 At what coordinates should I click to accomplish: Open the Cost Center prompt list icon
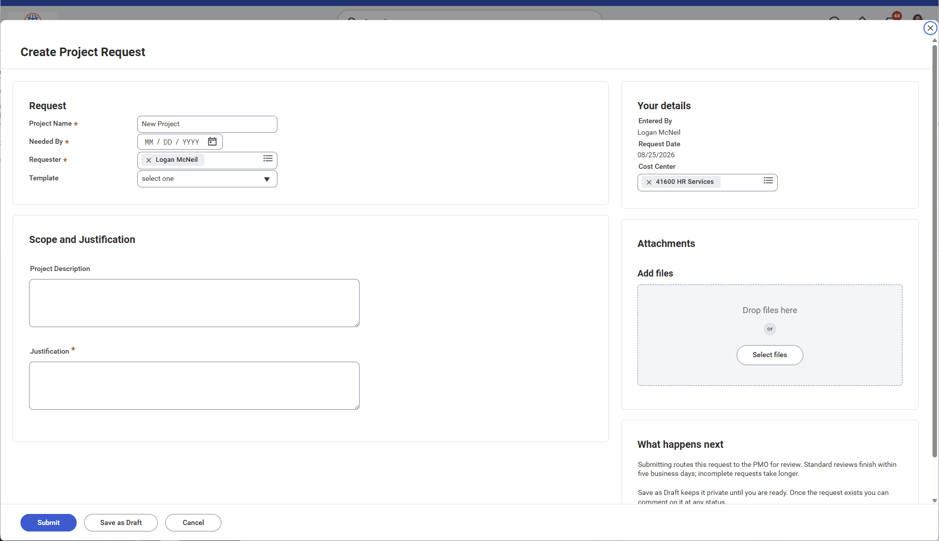click(768, 181)
